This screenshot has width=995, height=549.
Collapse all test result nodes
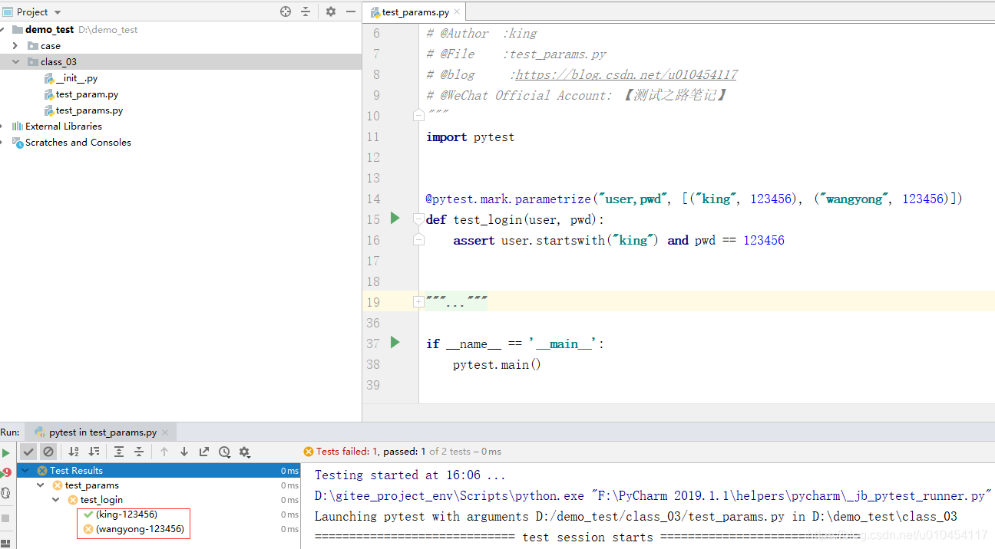[x=139, y=452]
